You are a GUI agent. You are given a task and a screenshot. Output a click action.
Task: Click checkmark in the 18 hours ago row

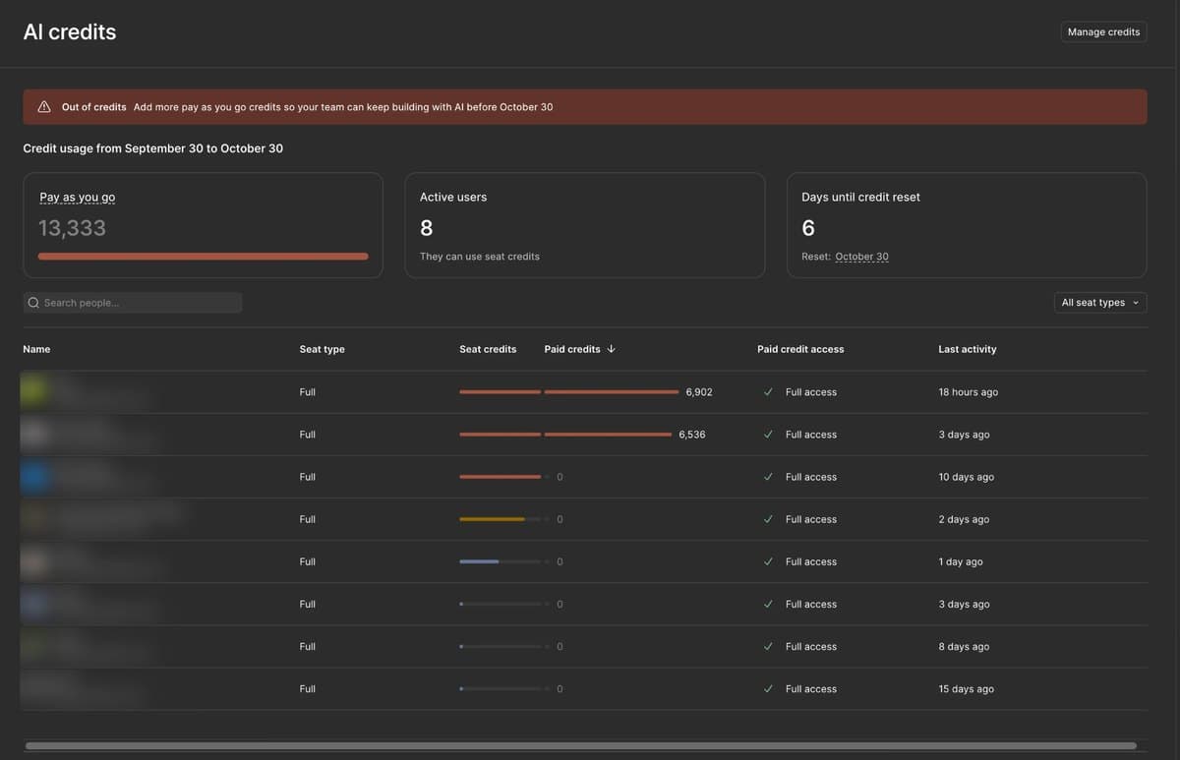768,392
